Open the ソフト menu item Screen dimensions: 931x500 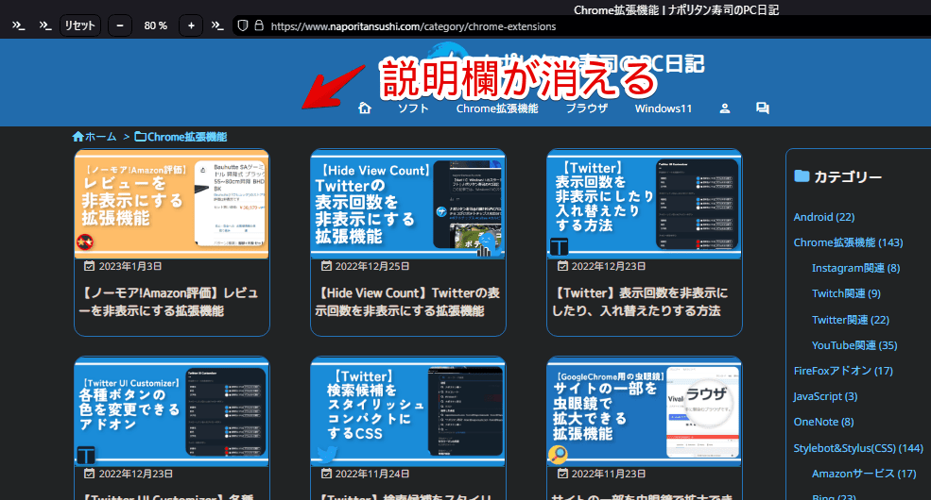[x=413, y=108]
